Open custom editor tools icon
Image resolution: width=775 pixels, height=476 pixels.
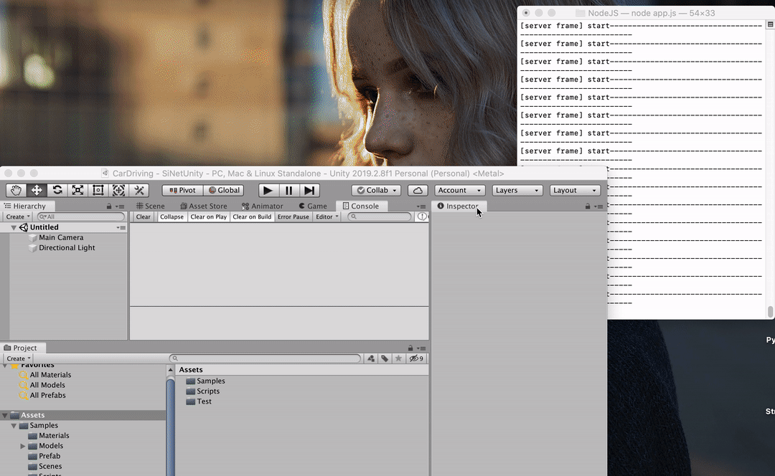[139, 190]
